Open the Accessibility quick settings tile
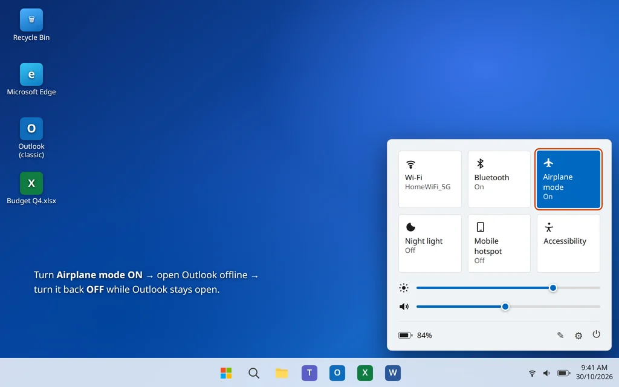The width and height of the screenshot is (619, 387). pos(568,243)
